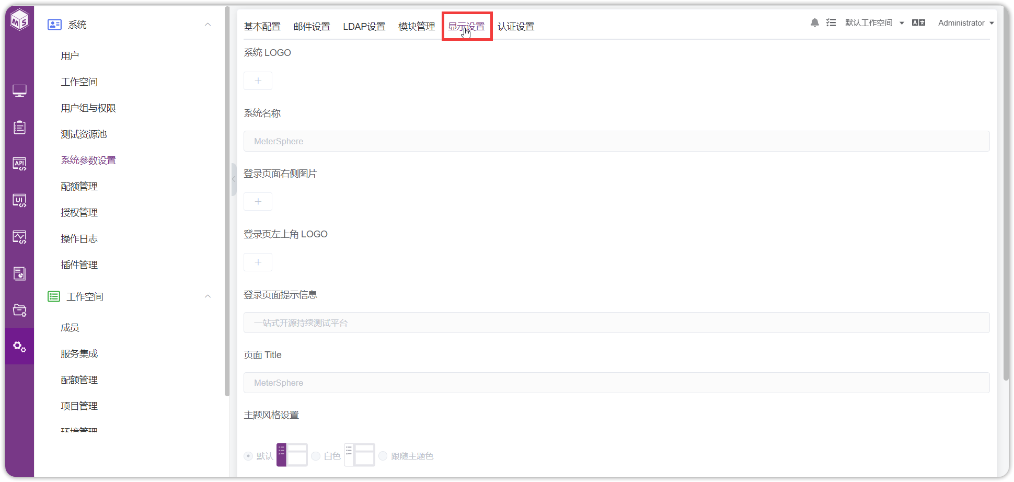1014x482 pixels.
Task: Collapse the 工作空间 menu section
Action: (x=208, y=296)
